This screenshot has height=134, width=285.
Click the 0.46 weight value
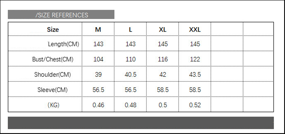click(98, 105)
